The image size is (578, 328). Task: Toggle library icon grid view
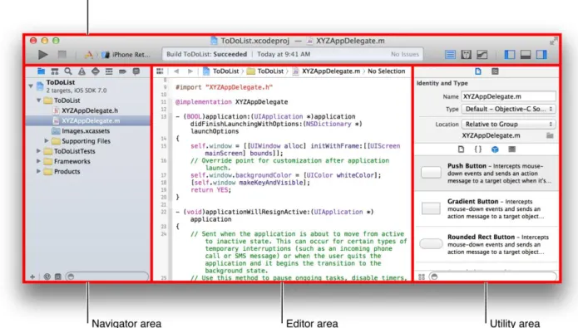coord(422,277)
